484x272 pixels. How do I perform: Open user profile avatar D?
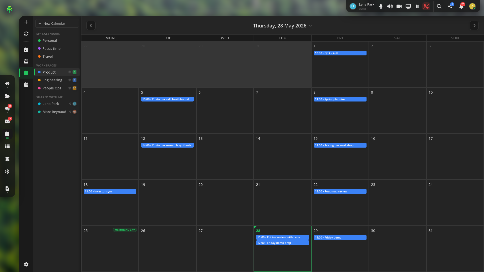472,7
